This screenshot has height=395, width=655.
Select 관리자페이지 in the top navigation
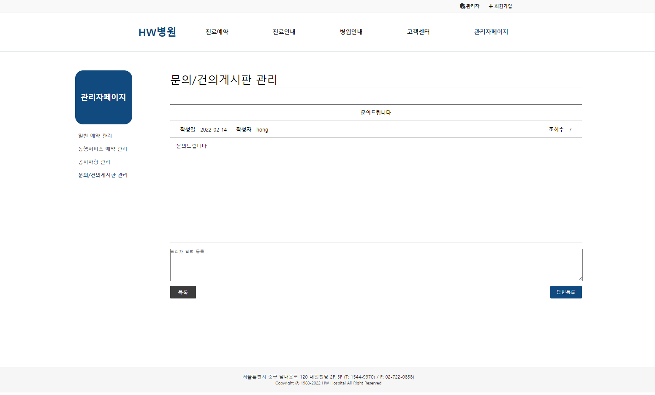click(491, 32)
